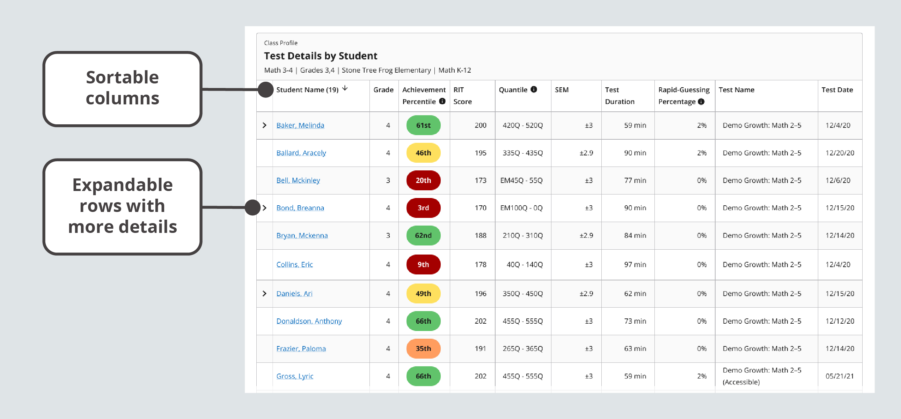Open Bryan, Mckenna's profile link
The image size is (901, 419).
[x=301, y=236]
